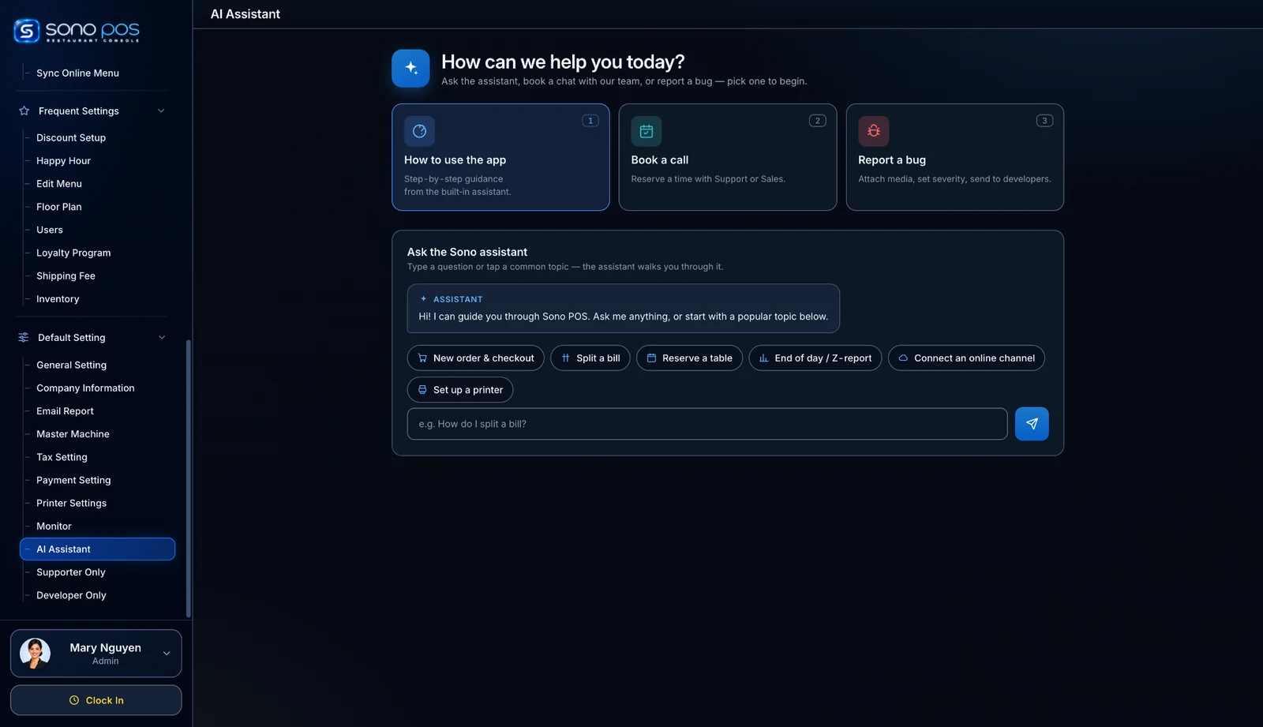Viewport: 1263px width, 727px height.
Task: Open Printer Settings page
Action: [x=71, y=504]
